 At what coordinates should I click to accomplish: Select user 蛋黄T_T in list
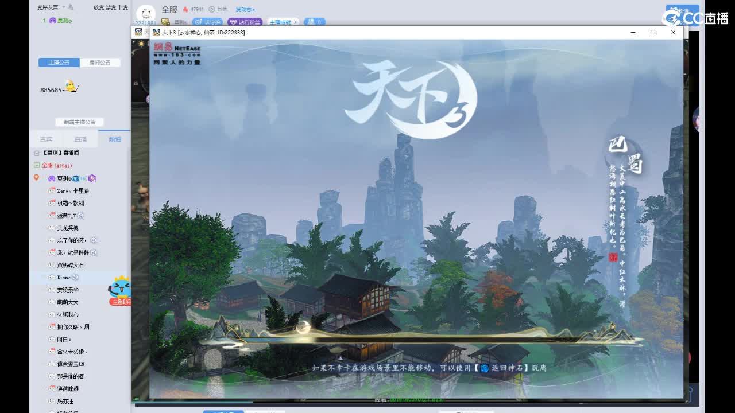[x=67, y=216]
